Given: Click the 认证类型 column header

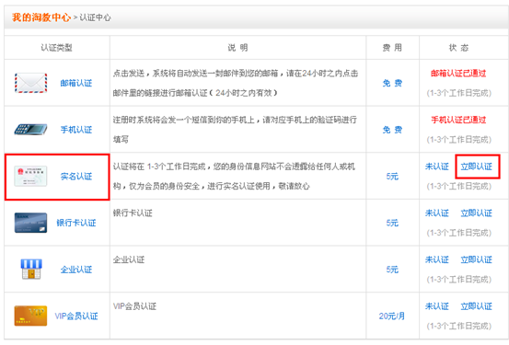Looking at the screenshot, I should coord(56,48).
